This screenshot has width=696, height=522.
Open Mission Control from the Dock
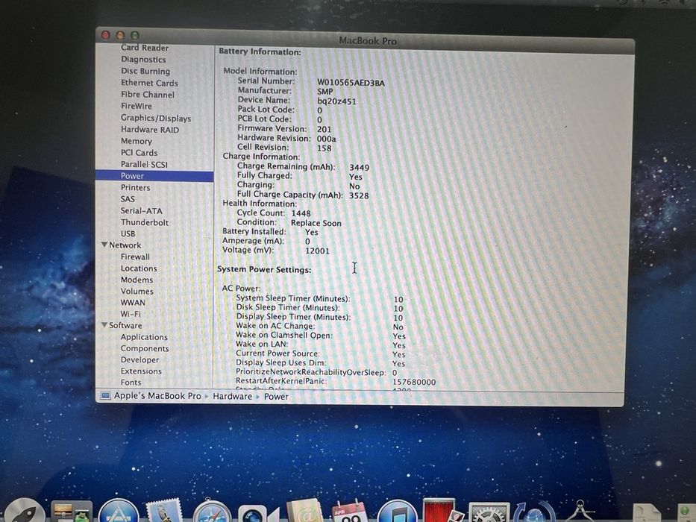click(72, 512)
